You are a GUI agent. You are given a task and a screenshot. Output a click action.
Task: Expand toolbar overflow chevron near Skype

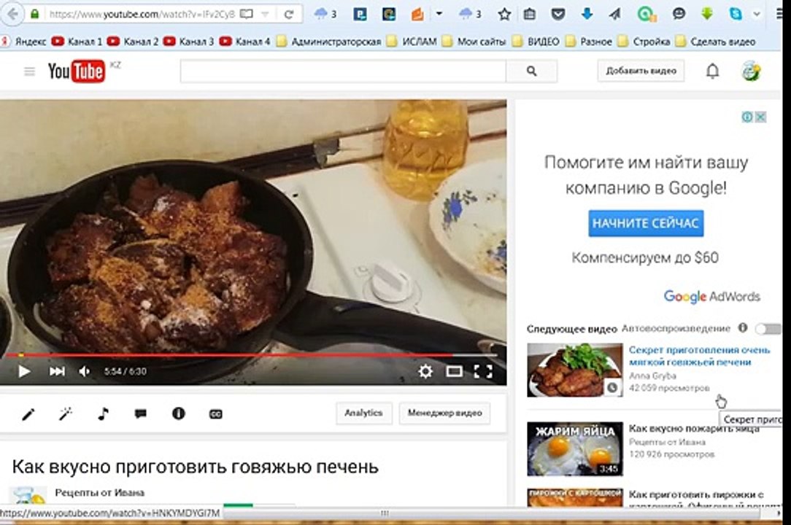[757, 14]
